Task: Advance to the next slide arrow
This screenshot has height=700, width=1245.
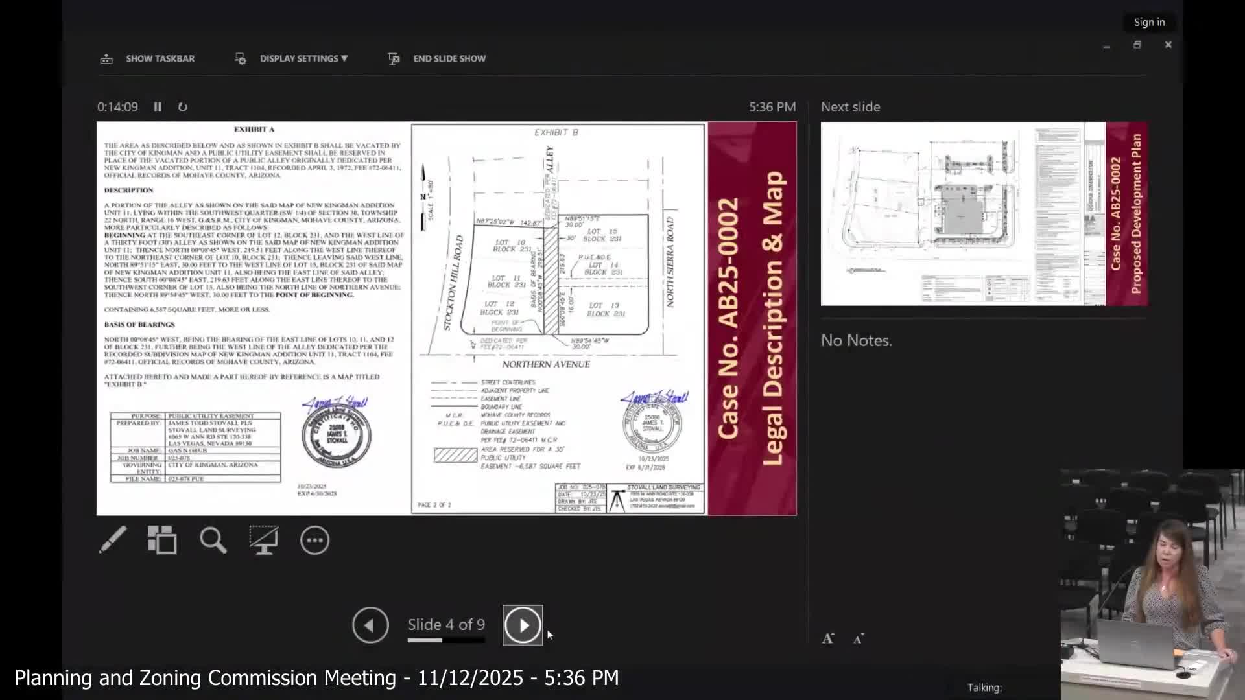Action: [523, 625]
